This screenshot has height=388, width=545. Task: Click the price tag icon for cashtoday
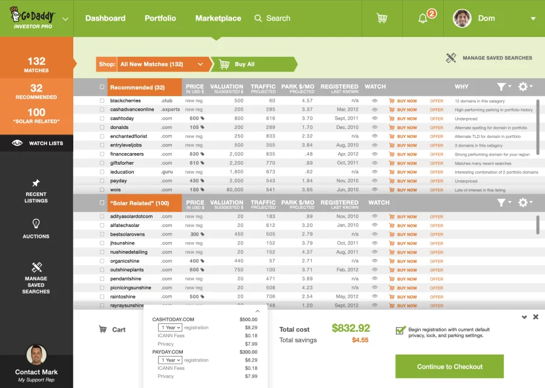(x=202, y=119)
